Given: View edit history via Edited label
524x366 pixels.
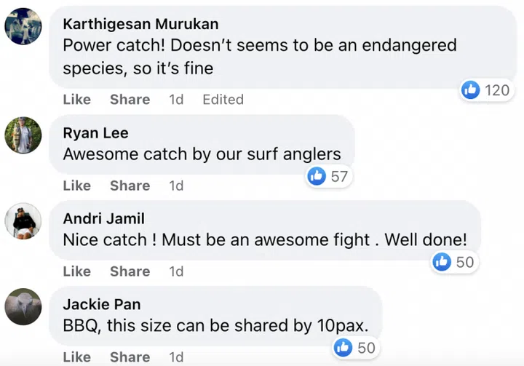Looking at the screenshot, I should [223, 100].
